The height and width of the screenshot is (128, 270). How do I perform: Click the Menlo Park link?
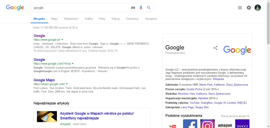click(206, 85)
